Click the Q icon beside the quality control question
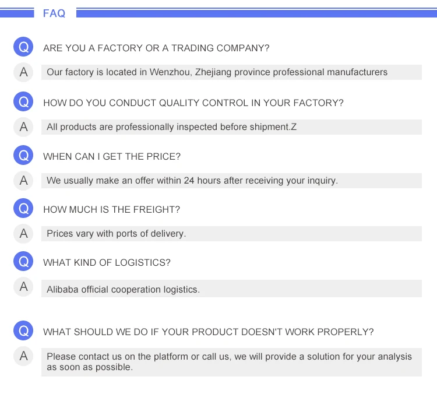437x401 pixels. tap(23, 103)
